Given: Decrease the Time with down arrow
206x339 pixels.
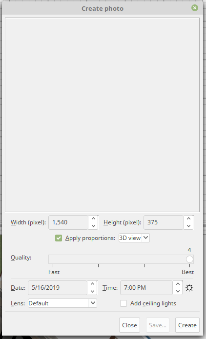Looking at the screenshot, I should [178, 291].
